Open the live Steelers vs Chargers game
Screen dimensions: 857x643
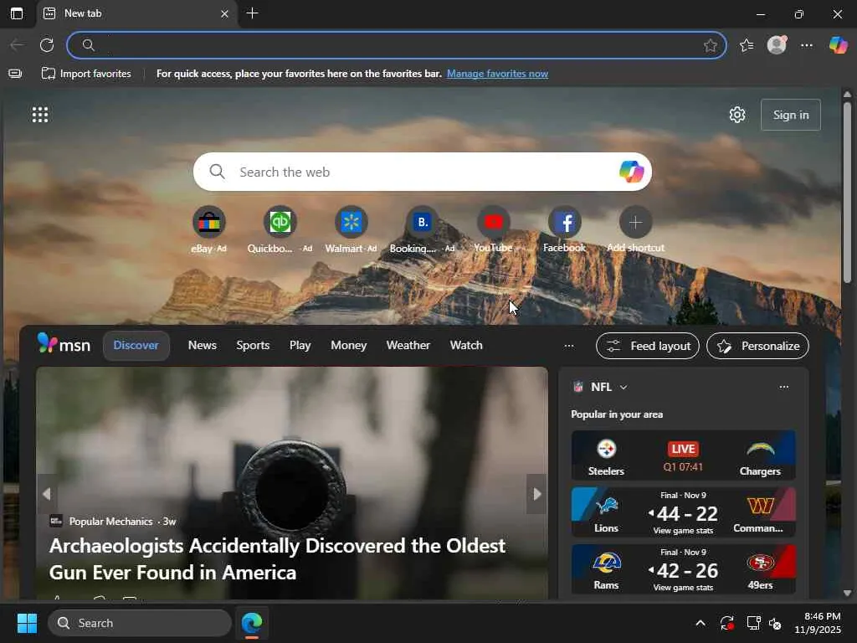coord(683,455)
